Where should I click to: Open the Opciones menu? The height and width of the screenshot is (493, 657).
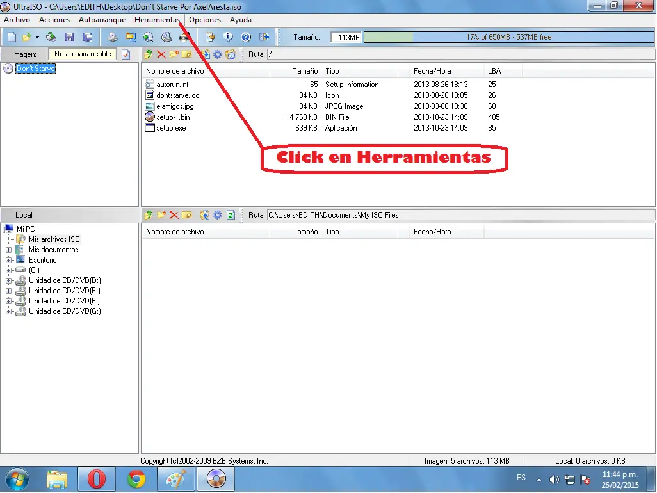click(205, 20)
